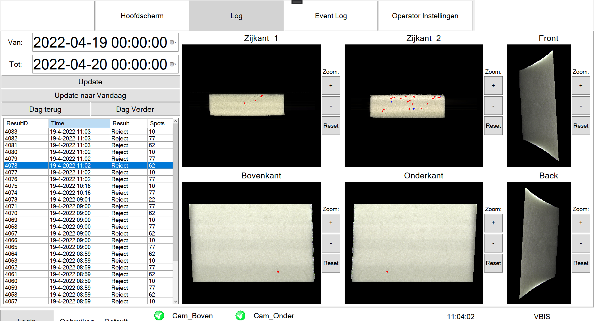Image resolution: width=594 pixels, height=321 pixels.
Task: Open the Tot date picker dropdown
Action: 173,64
